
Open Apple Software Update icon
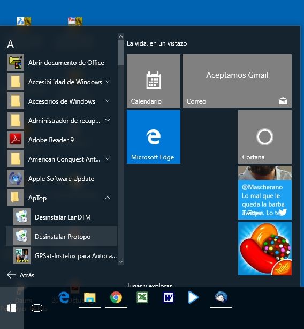point(16,178)
